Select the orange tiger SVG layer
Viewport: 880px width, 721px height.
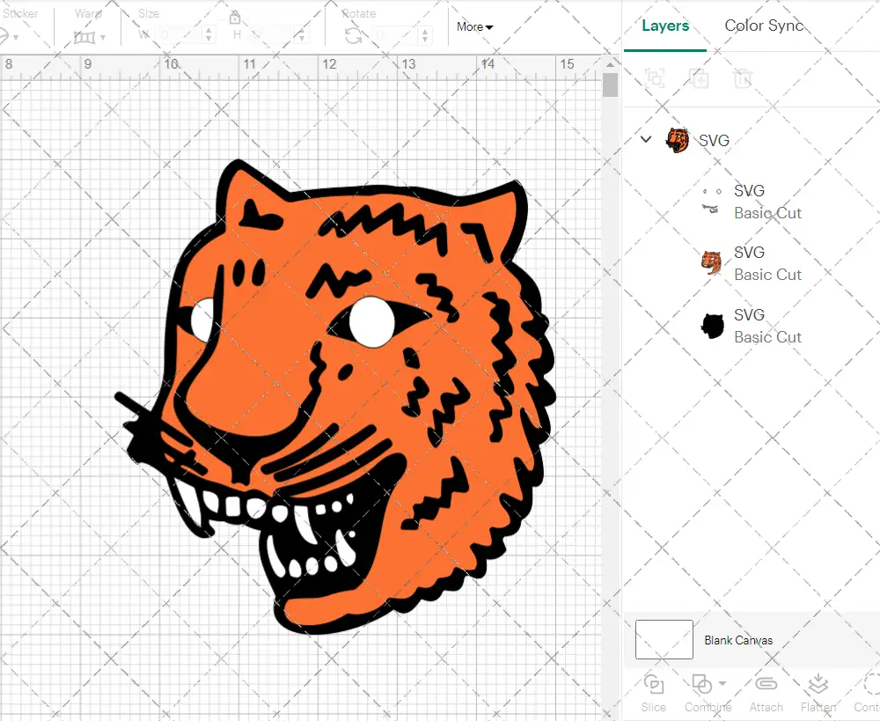[x=752, y=263]
